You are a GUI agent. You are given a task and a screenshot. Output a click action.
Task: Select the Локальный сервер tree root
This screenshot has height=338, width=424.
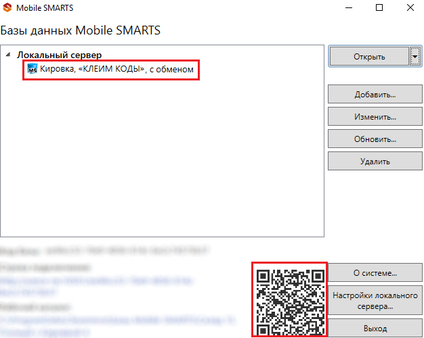click(59, 55)
